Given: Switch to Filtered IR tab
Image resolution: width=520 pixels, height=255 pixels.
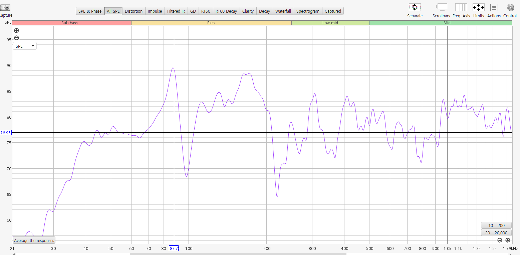Looking at the screenshot, I should click(x=176, y=11).
